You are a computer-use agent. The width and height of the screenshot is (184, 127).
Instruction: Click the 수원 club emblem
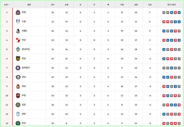(x=18, y=22)
